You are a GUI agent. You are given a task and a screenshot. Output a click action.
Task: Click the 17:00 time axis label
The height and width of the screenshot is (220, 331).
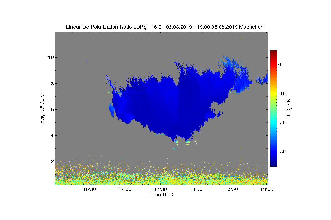125,189
